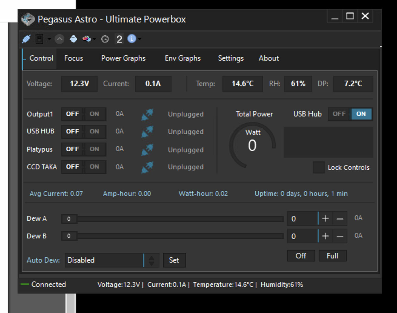This screenshot has width=397, height=313.
Task: Click the dew heaters Full button
Action: pos(332,256)
